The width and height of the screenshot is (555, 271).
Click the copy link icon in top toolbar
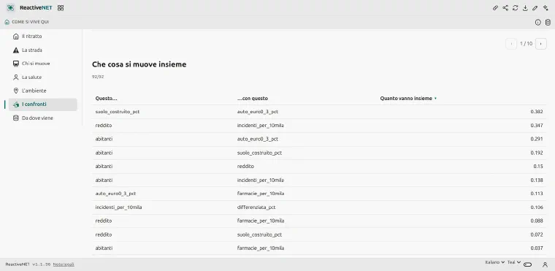pyautogui.click(x=496, y=8)
